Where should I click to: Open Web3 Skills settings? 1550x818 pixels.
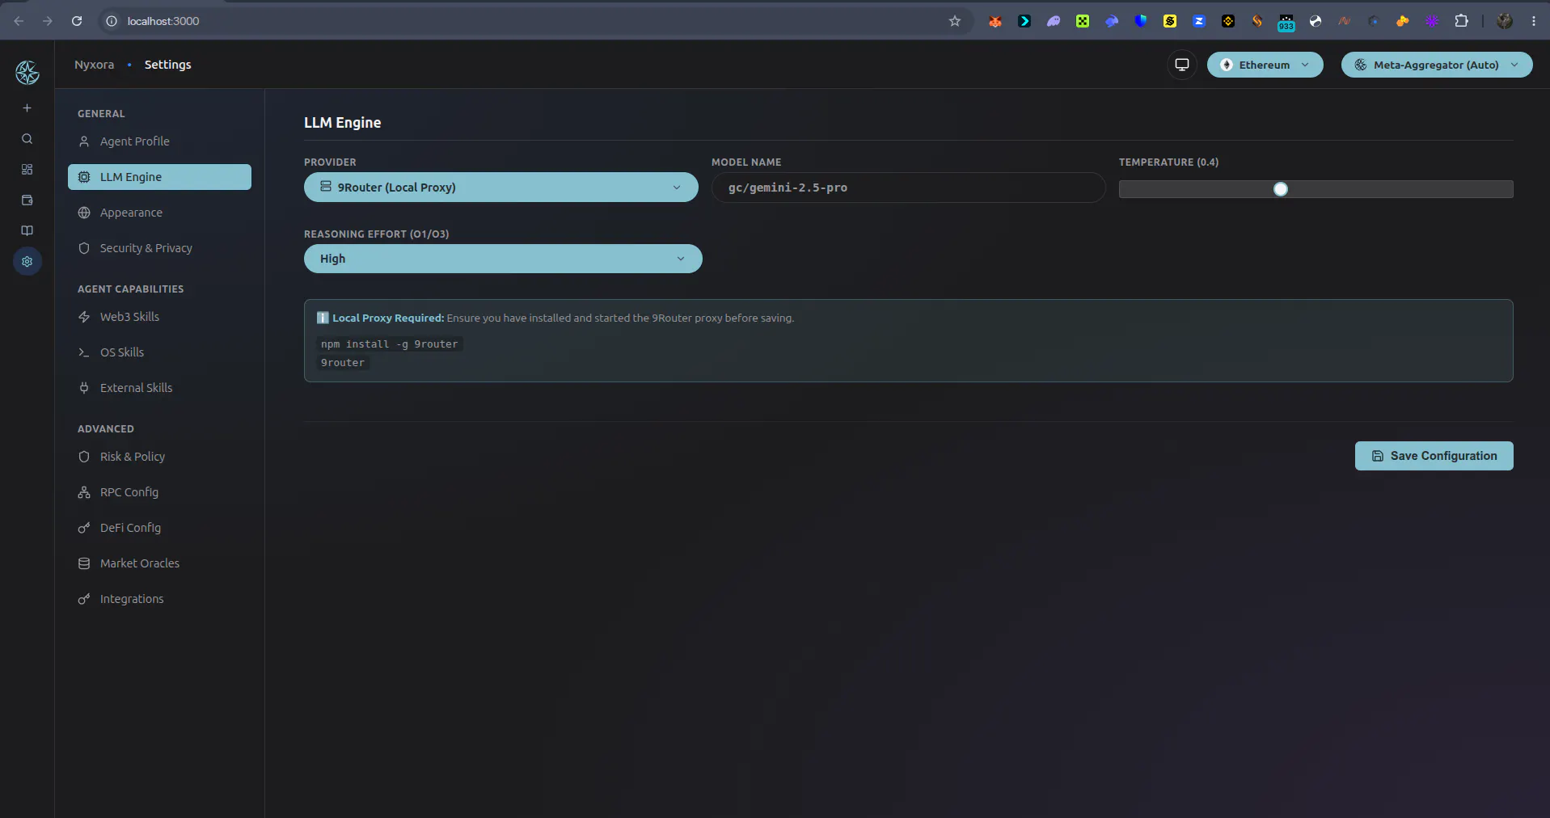click(x=159, y=317)
